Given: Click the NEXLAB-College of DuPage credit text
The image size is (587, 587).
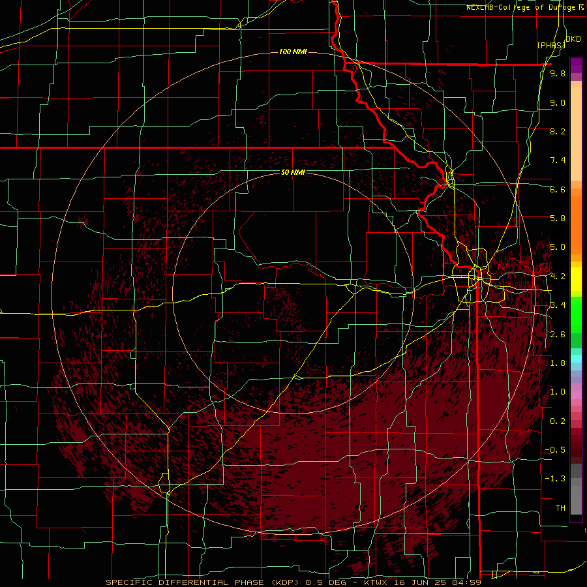Looking at the screenshot, I should (x=524, y=7).
